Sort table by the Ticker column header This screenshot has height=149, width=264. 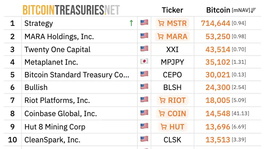[x=172, y=10]
